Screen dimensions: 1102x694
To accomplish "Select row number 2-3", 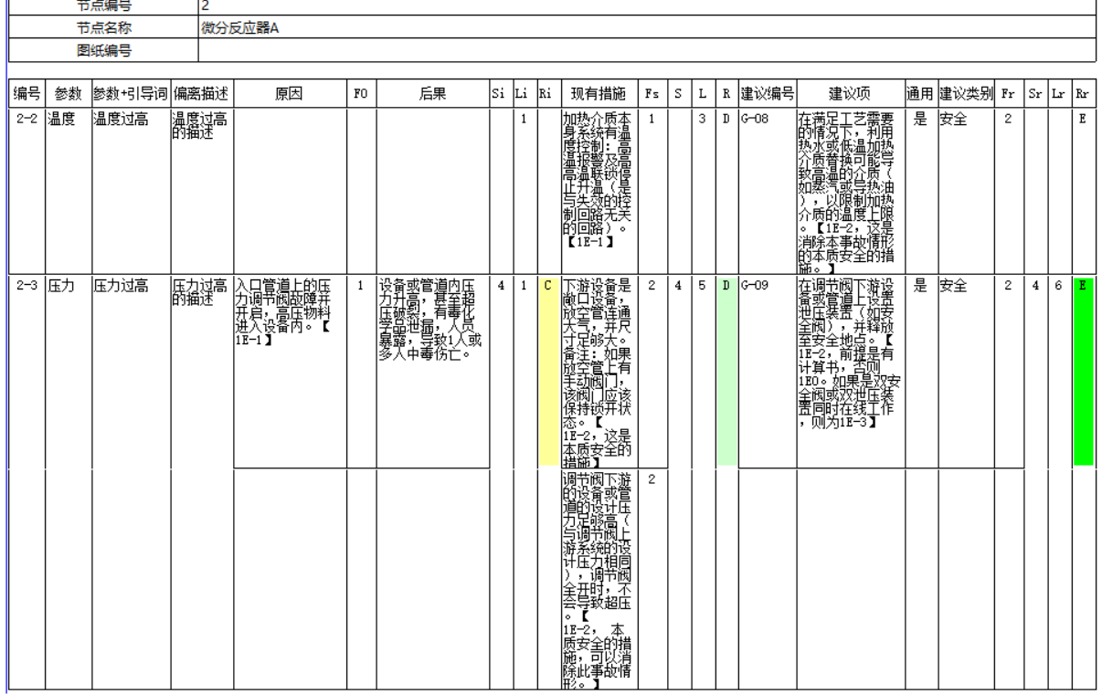I will [26, 286].
